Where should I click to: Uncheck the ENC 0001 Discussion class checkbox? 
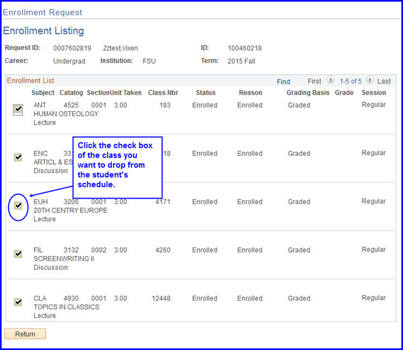pos(18,158)
